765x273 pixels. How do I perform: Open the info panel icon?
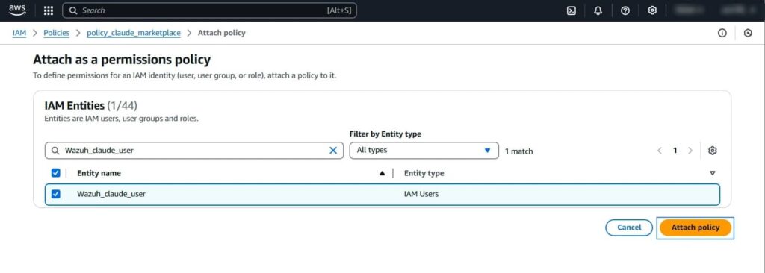(x=722, y=33)
